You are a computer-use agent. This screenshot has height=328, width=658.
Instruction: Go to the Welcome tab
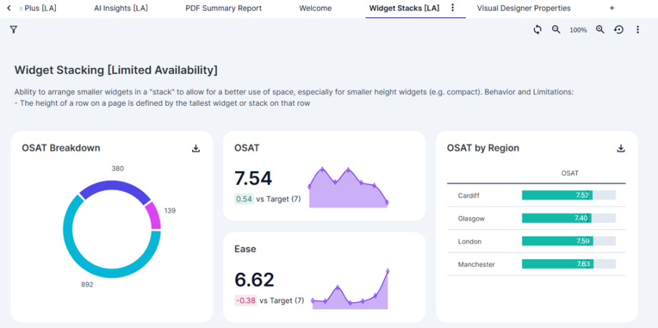point(315,8)
